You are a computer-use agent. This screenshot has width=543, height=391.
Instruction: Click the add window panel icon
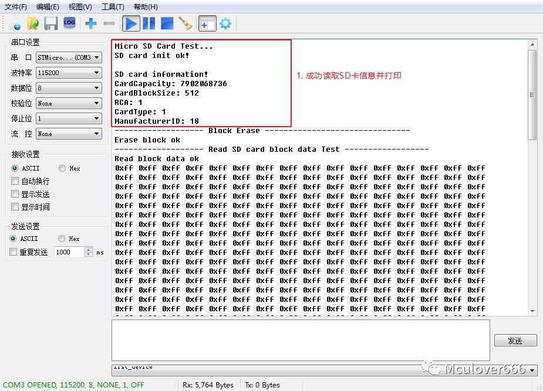(207, 23)
